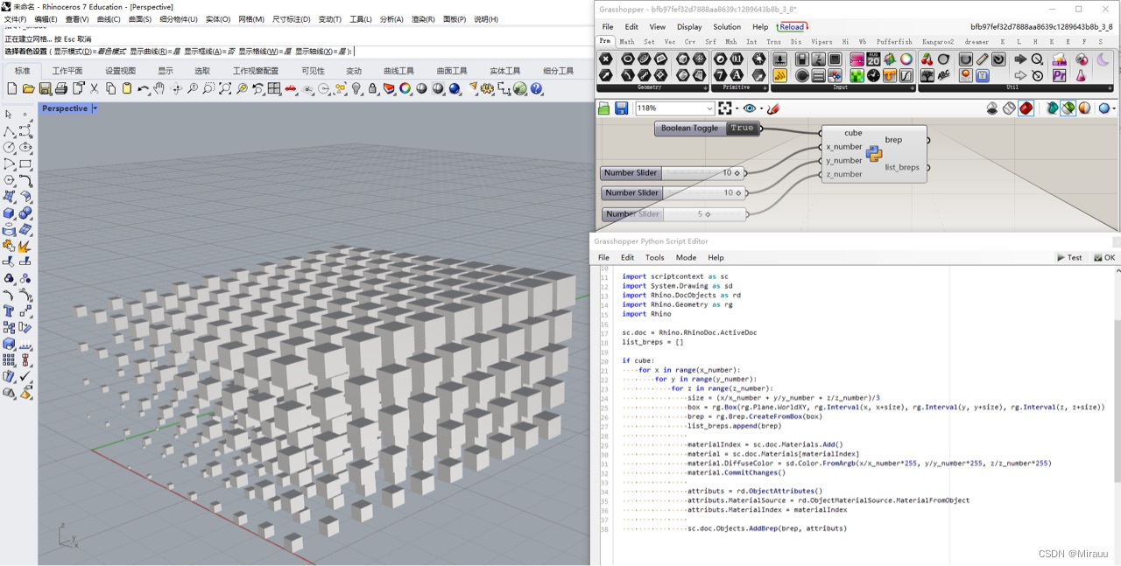The image size is (1121, 566).
Task: Click the purple Pr icon in Util panel
Action: [1059, 75]
